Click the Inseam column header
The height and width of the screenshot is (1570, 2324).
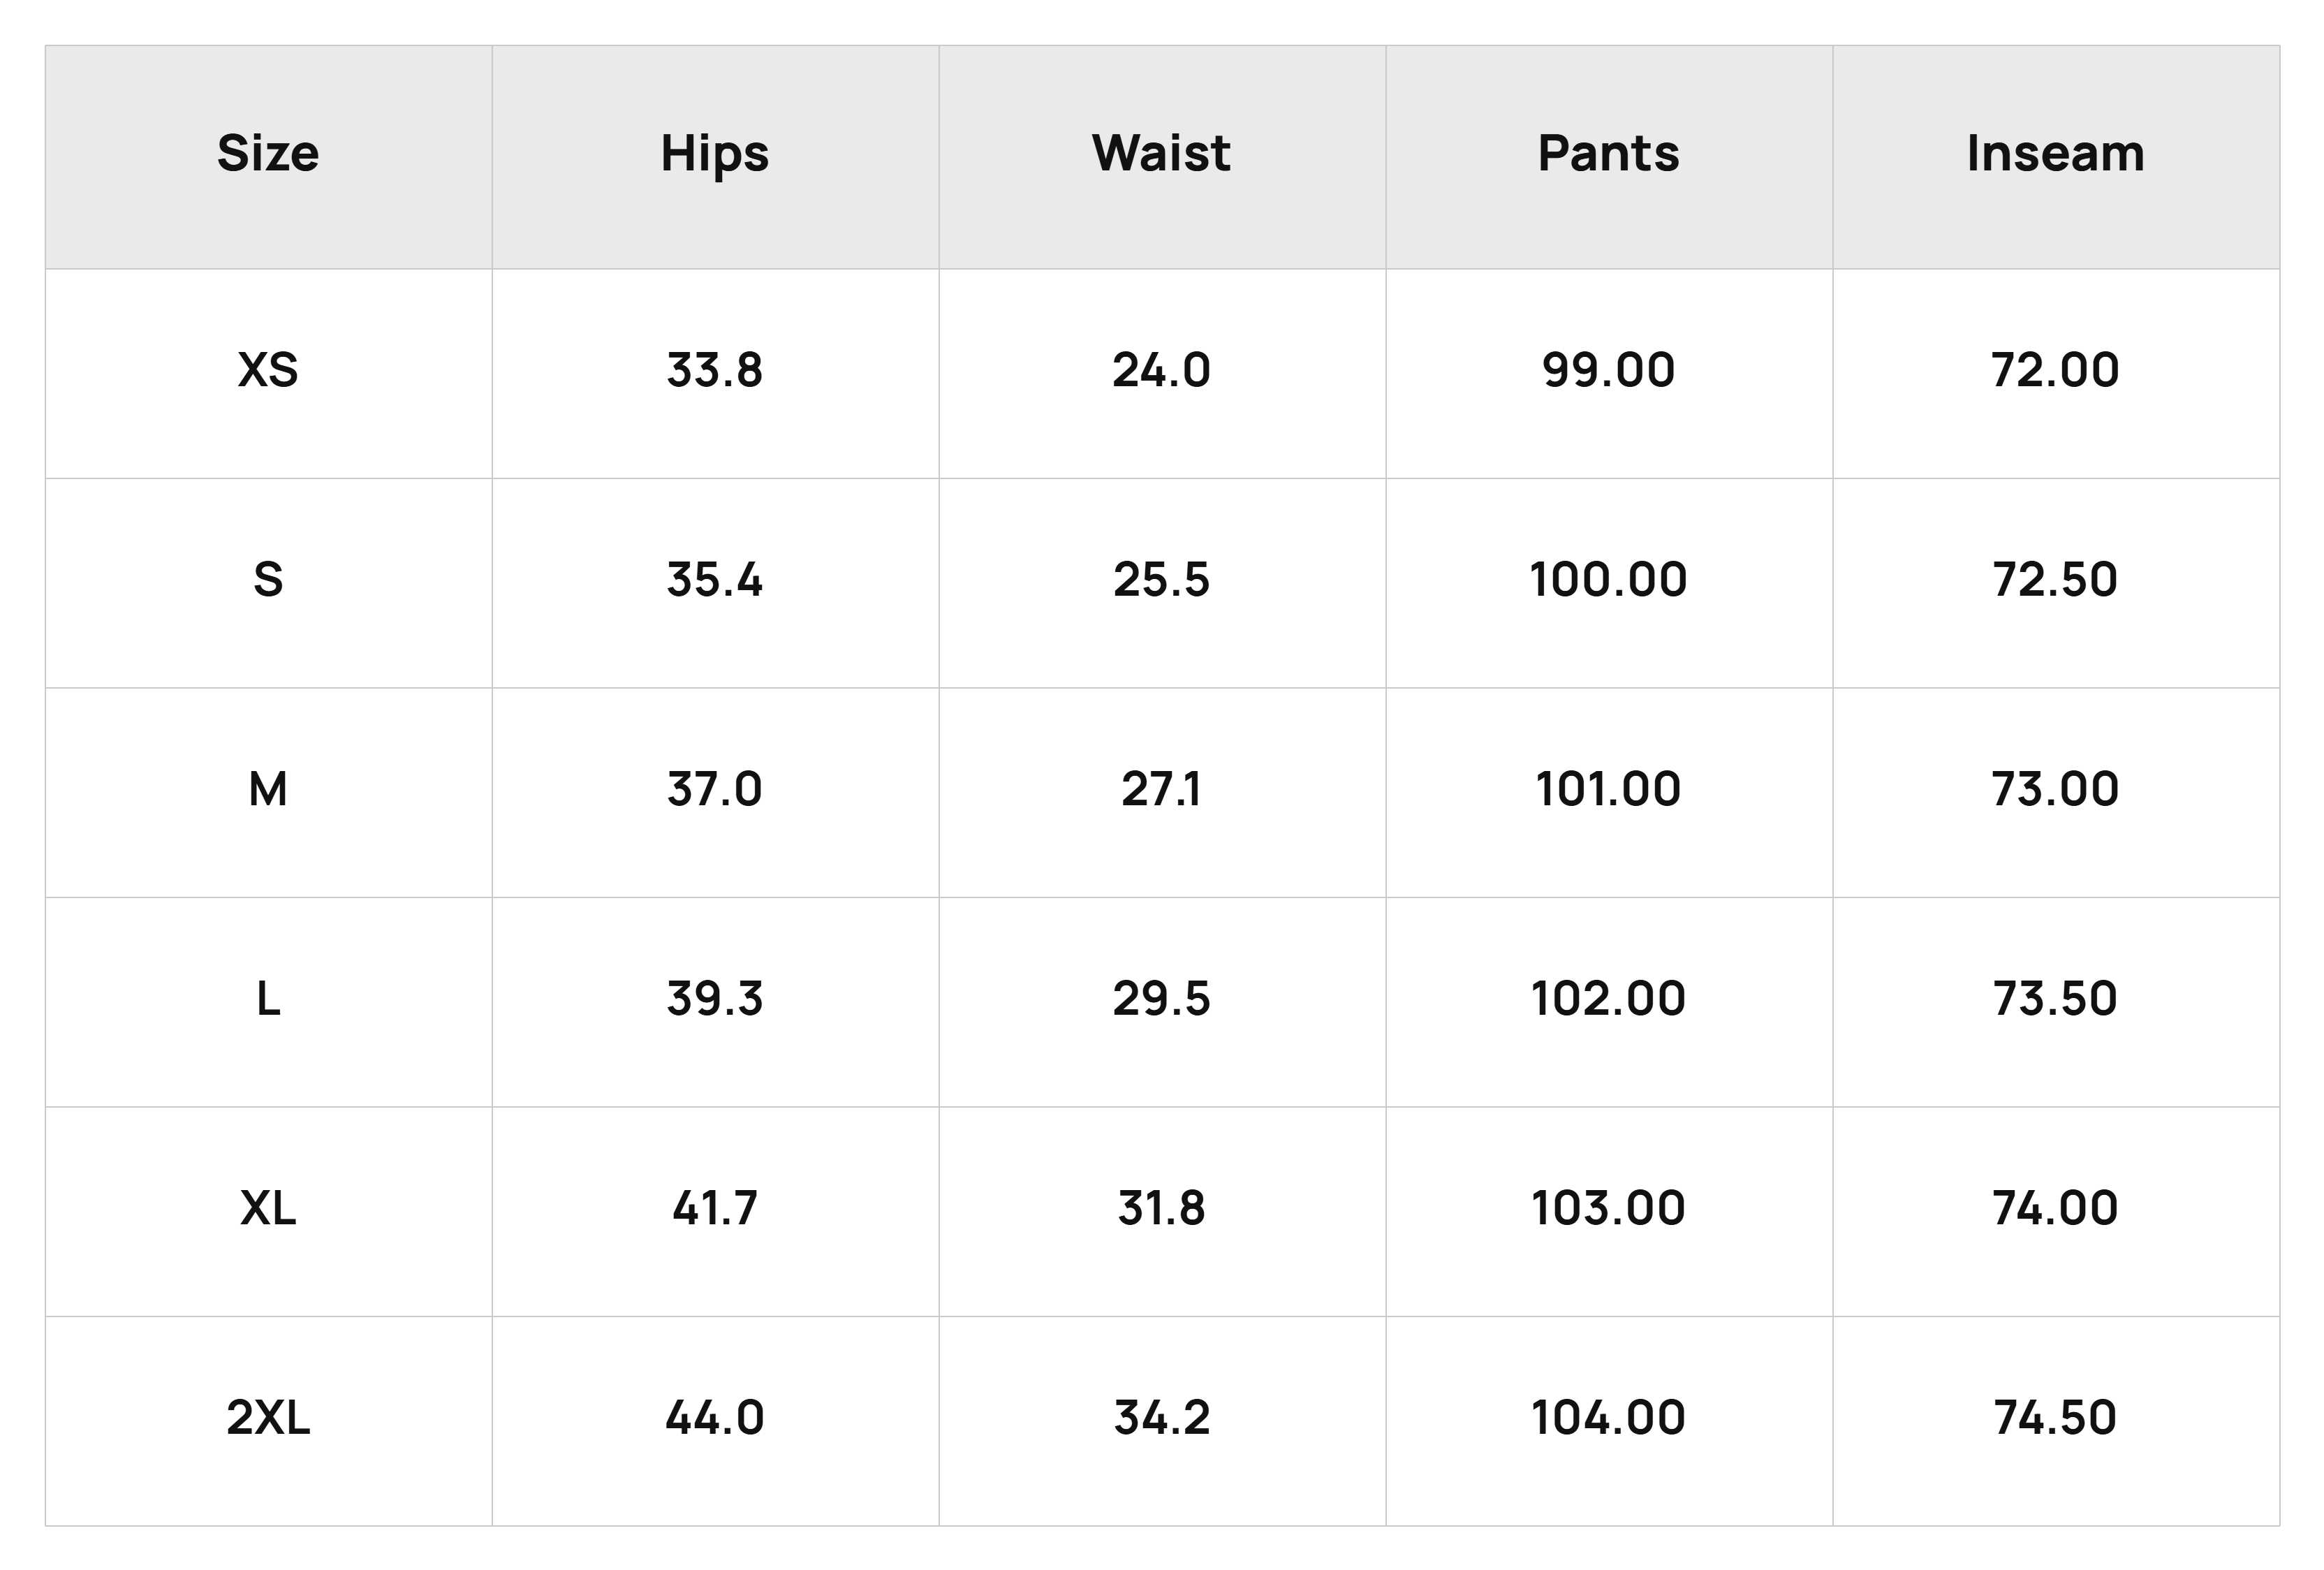pos(2056,154)
